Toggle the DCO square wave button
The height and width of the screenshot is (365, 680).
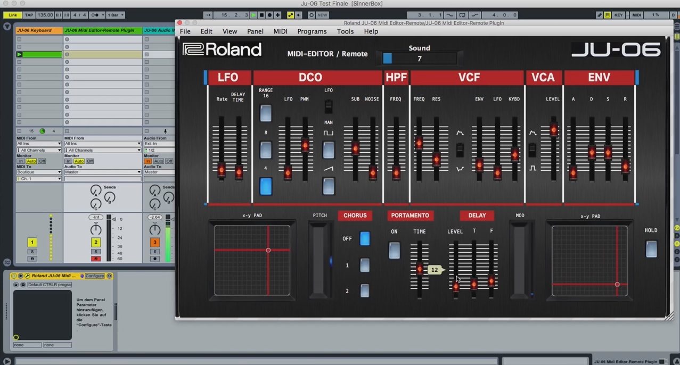(x=329, y=150)
